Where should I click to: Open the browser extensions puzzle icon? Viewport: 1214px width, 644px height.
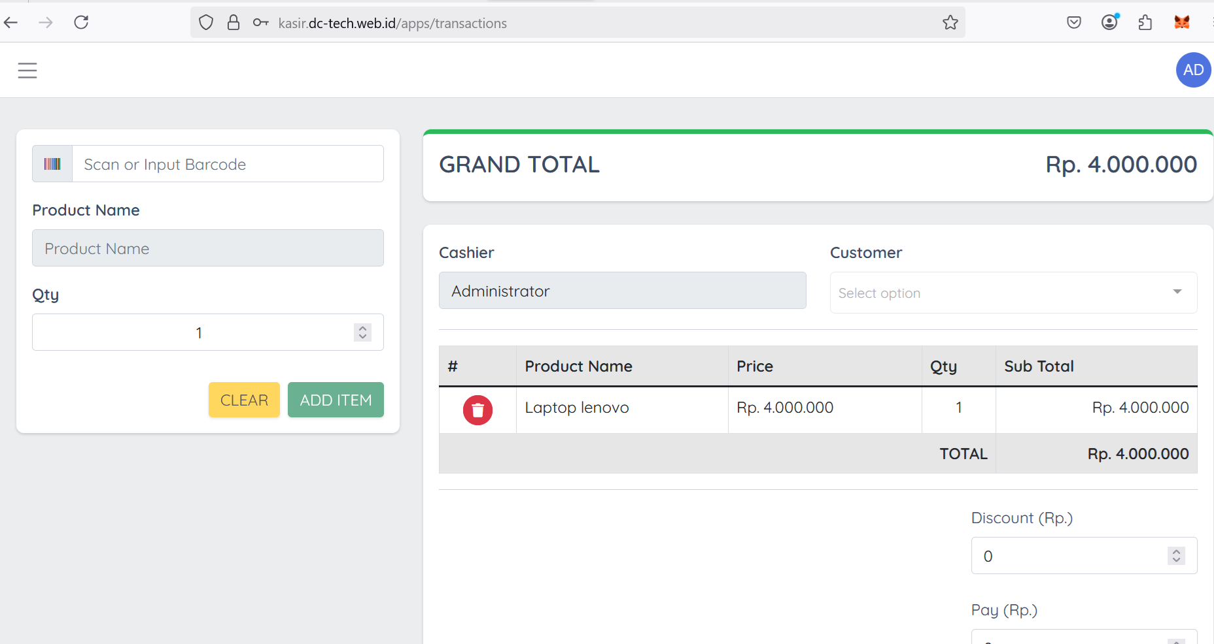click(1145, 23)
